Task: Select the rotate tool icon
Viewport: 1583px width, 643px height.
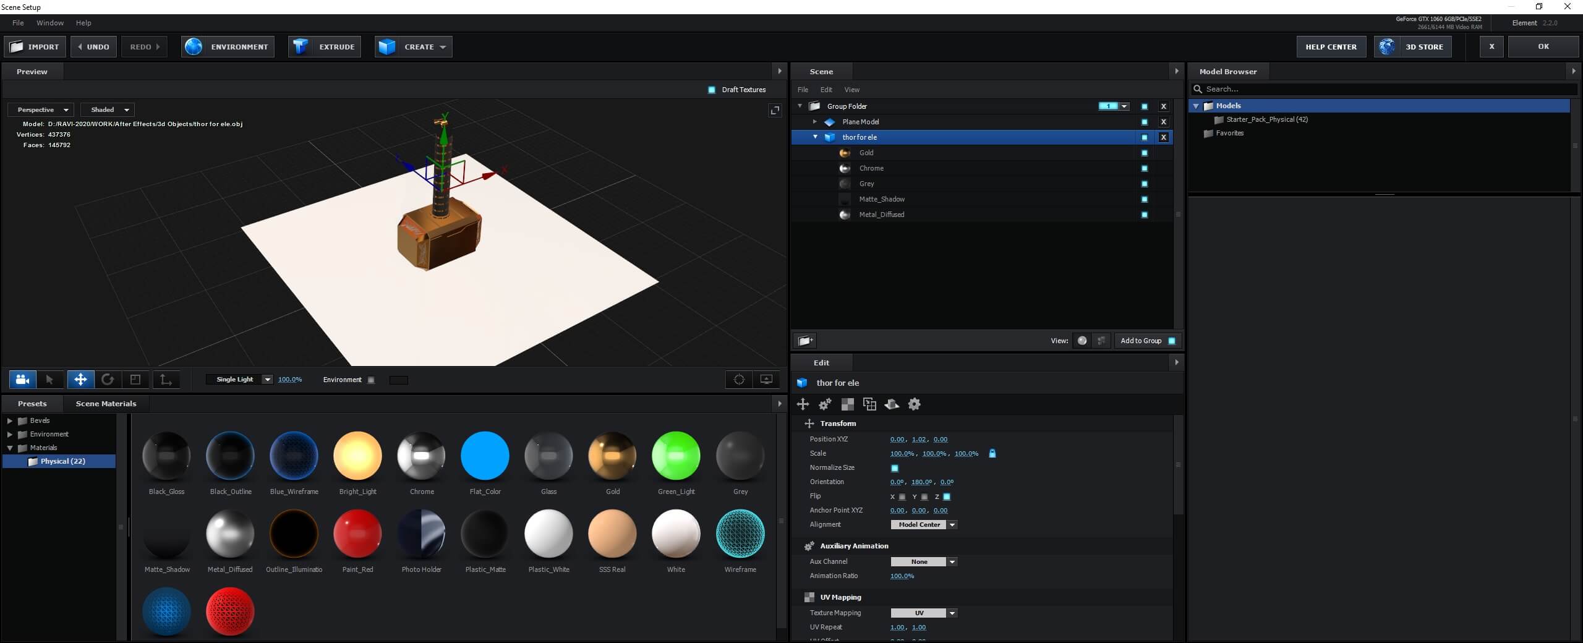Action: [108, 380]
